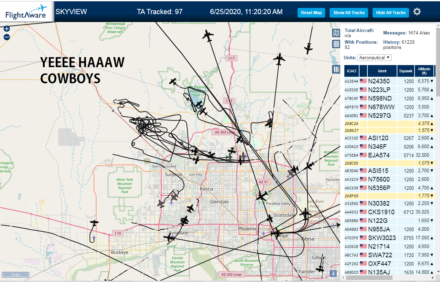Select the ASI515 aircraft row
This screenshot has height=282, width=440.
[x=390, y=171]
